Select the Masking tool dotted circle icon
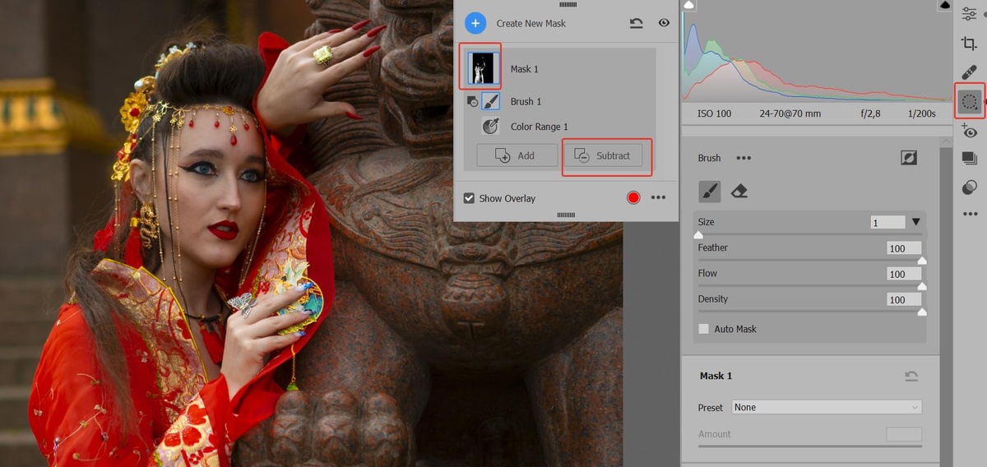 click(970, 101)
